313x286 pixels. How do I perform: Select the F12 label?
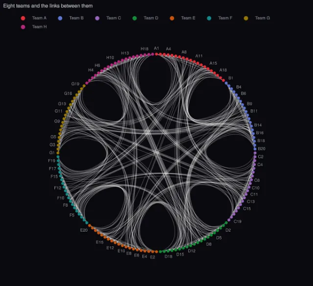point(58,188)
